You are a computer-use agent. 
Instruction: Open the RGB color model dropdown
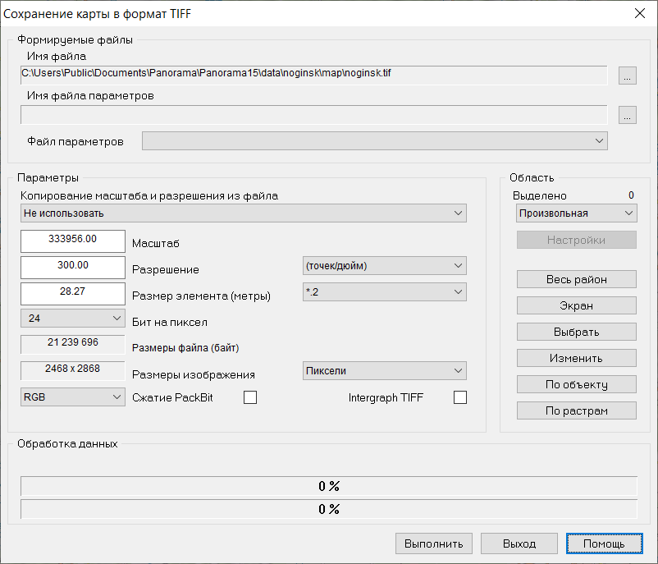[72, 397]
